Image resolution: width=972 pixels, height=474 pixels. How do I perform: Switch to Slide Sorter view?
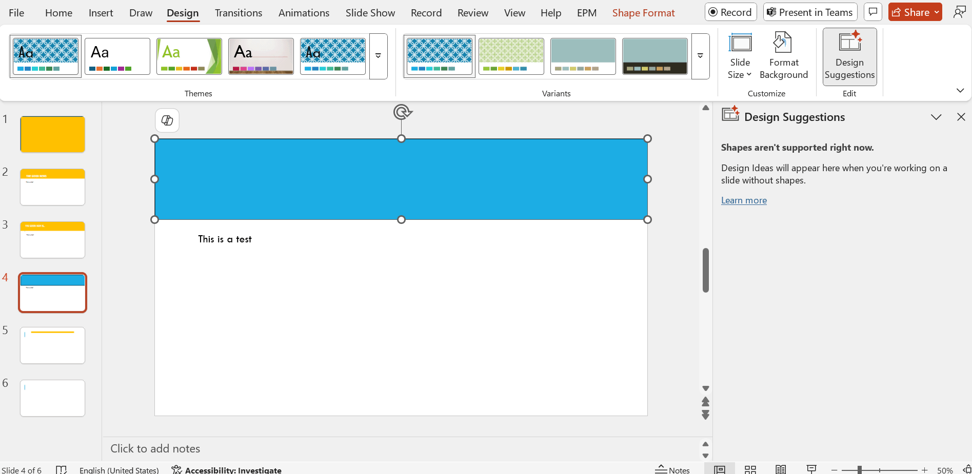click(x=750, y=469)
